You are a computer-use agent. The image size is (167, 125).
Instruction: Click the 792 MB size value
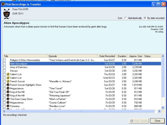(138, 103)
